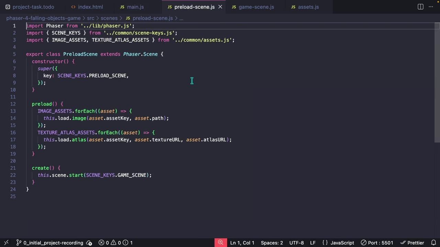Click the constructor method name

click(x=48, y=61)
